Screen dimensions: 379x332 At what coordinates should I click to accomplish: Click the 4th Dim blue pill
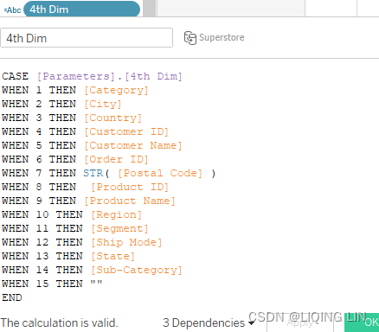[81, 9]
